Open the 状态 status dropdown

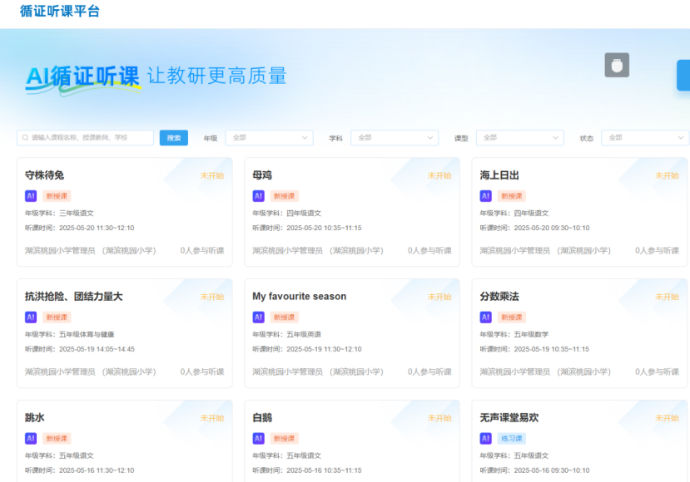645,137
